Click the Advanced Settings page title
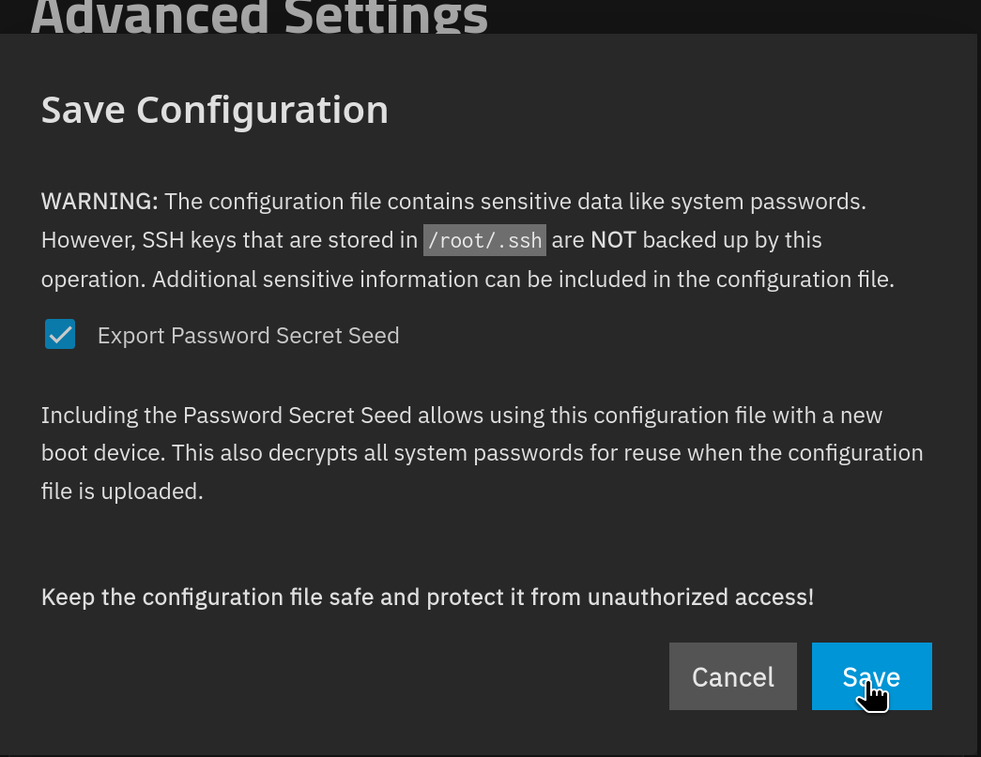Viewport: 981px width, 757px height. point(259,17)
